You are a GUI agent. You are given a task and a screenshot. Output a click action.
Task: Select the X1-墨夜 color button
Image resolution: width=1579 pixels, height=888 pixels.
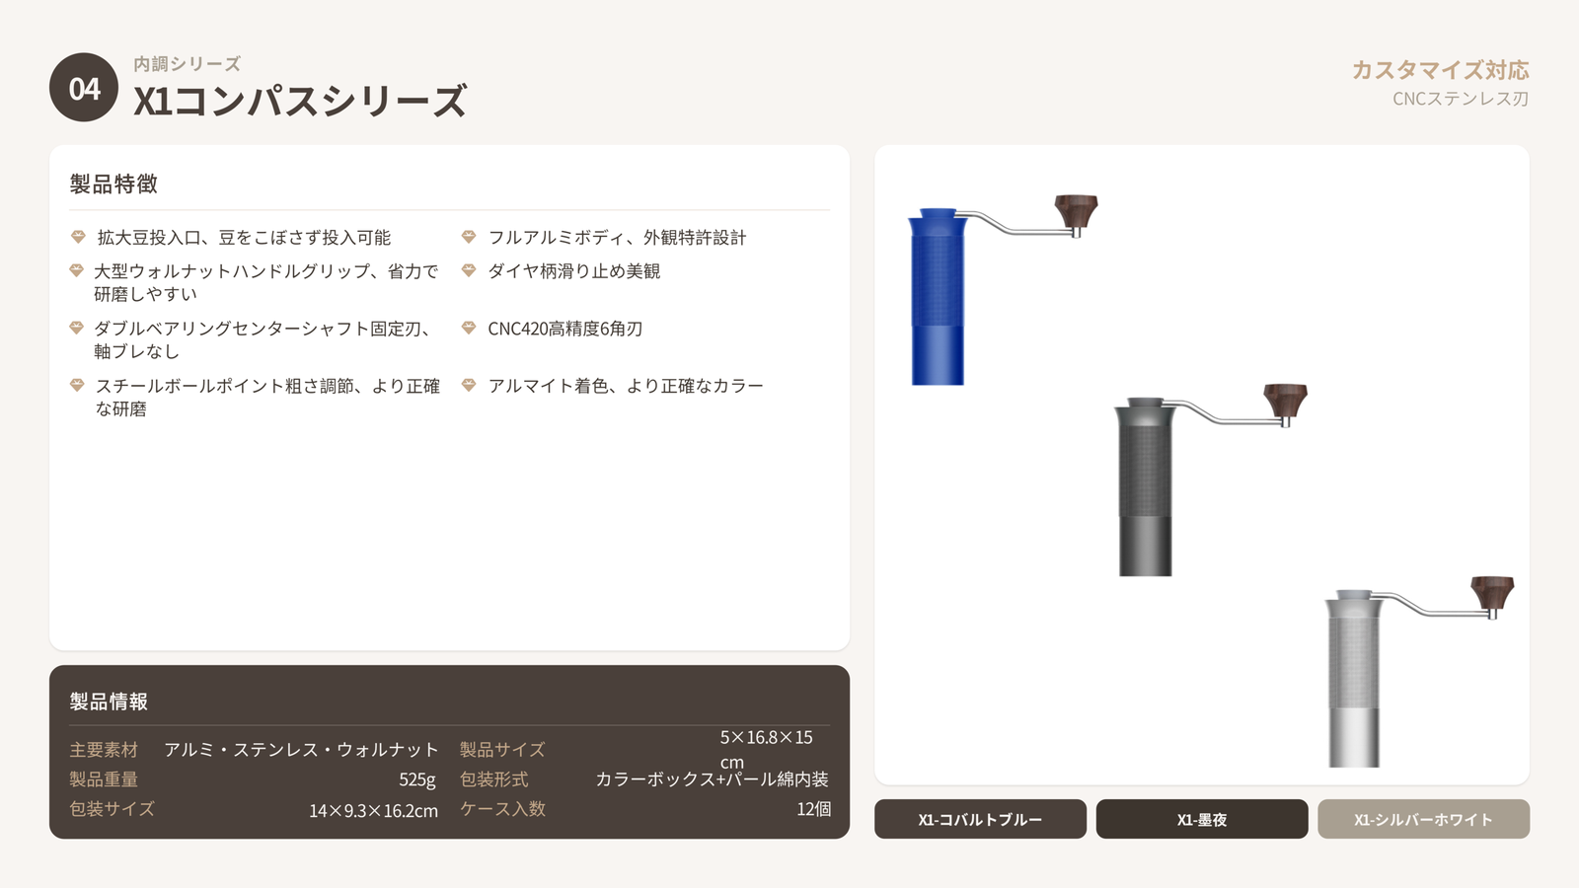pos(1202,819)
